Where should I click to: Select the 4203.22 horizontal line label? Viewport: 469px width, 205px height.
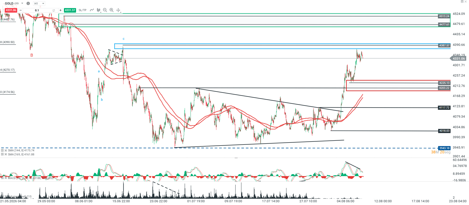(444, 88)
